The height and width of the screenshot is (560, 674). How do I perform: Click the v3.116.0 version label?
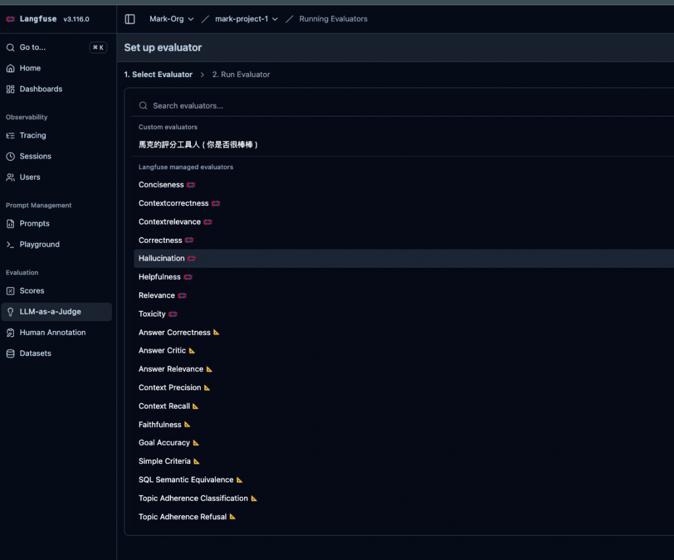(76, 19)
